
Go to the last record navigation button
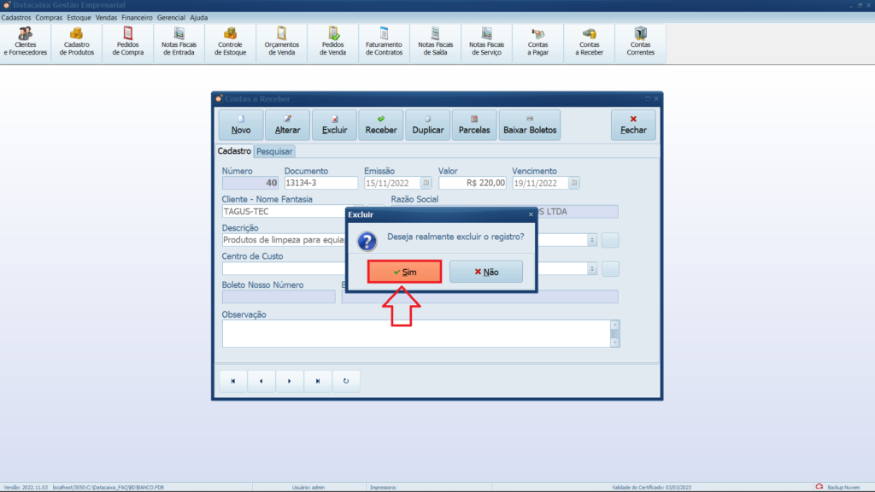pos(318,381)
